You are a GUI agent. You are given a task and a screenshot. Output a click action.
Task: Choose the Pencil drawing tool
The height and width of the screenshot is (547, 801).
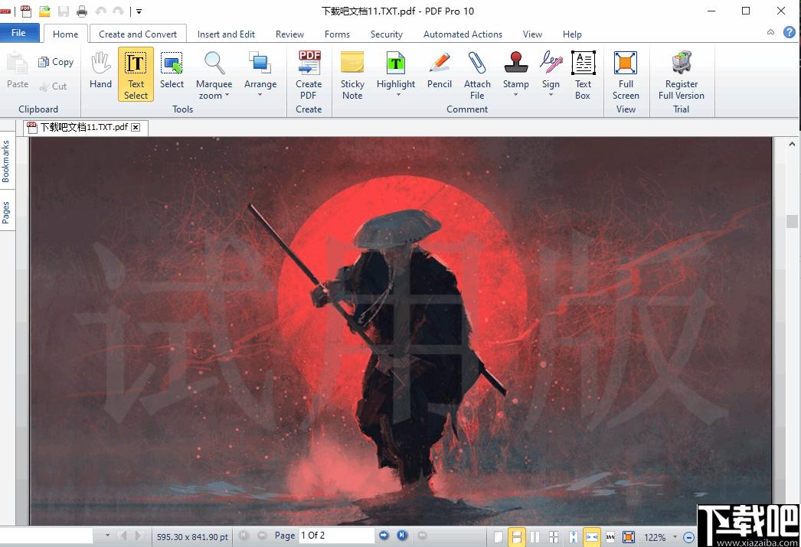[x=440, y=71]
